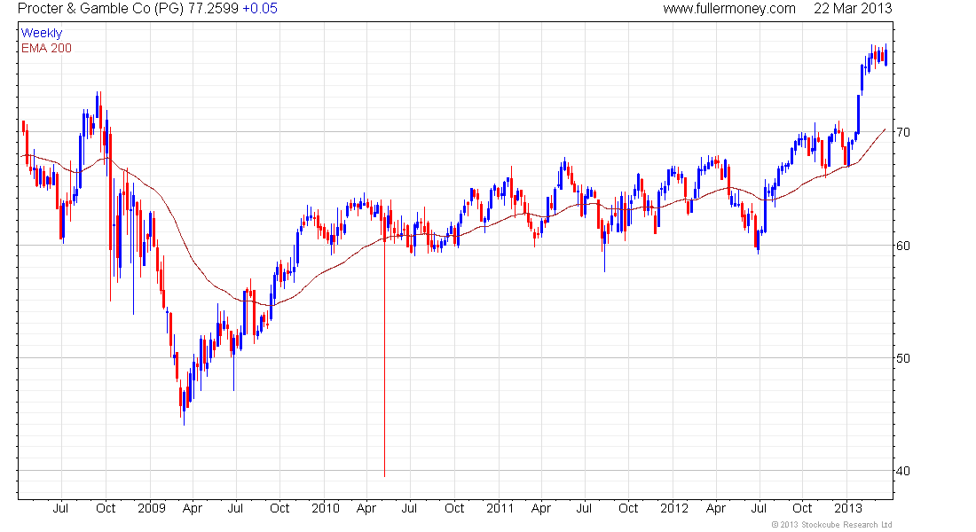This screenshot has width=976, height=532.
Task: Click the 'Procter & Gamble Co (PG)' title
Action: pos(101,9)
